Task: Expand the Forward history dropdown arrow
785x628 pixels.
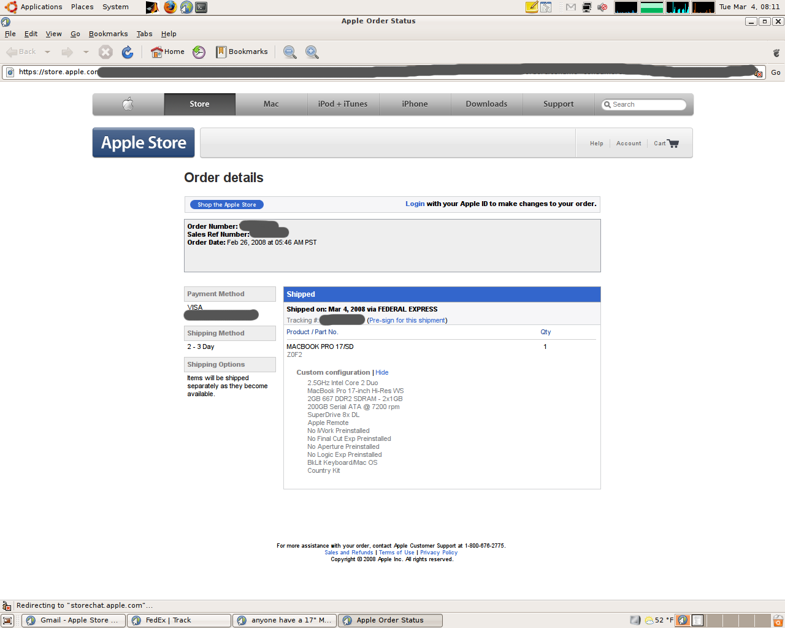Action: (86, 52)
